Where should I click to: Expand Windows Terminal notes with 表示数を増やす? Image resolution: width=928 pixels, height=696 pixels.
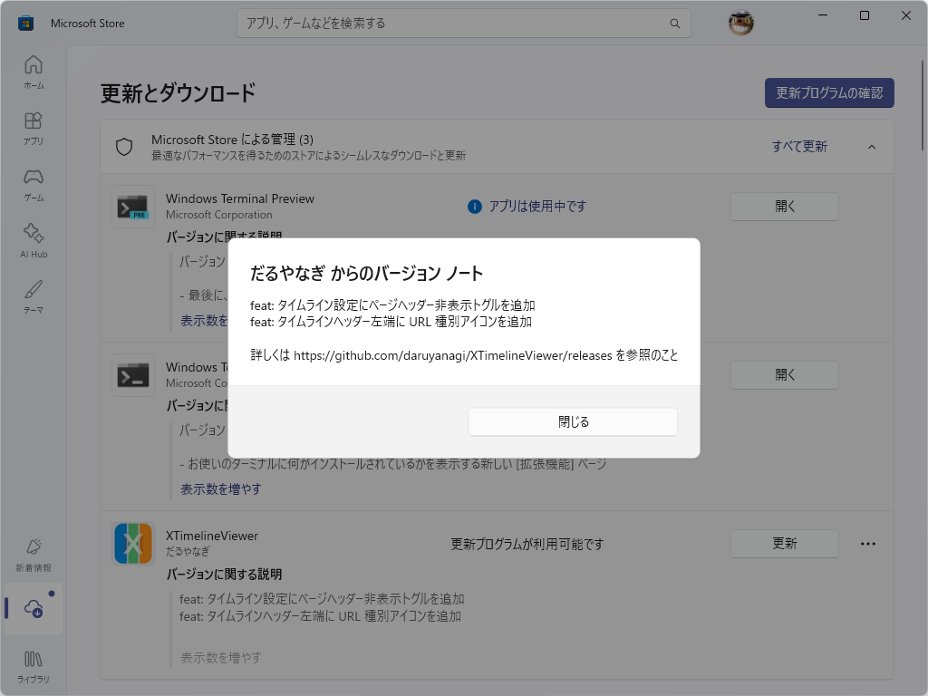221,489
